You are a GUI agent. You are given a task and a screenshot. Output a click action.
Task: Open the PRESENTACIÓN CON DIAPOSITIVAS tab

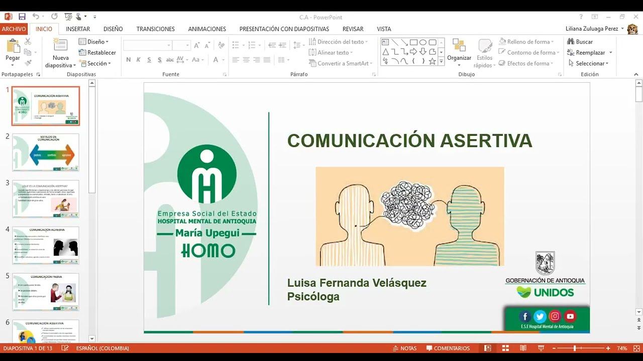tap(284, 29)
